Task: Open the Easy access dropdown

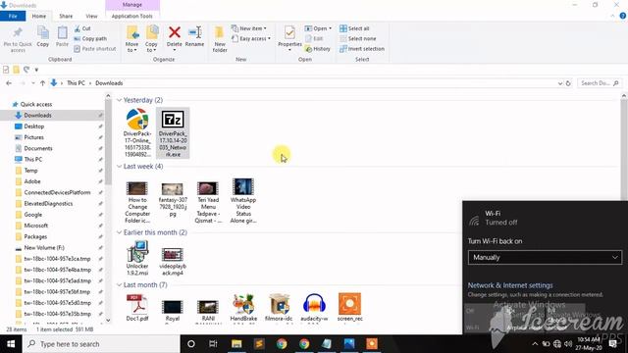Action: (x=251, y=38)
